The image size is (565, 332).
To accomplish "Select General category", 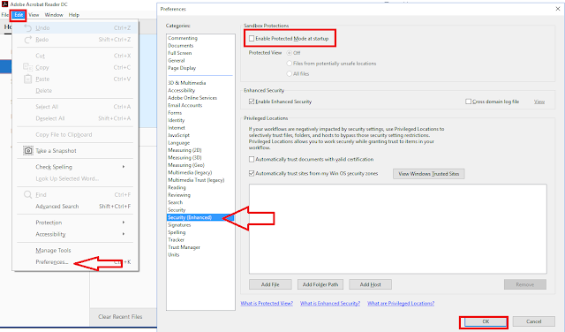I will (177, 61).
